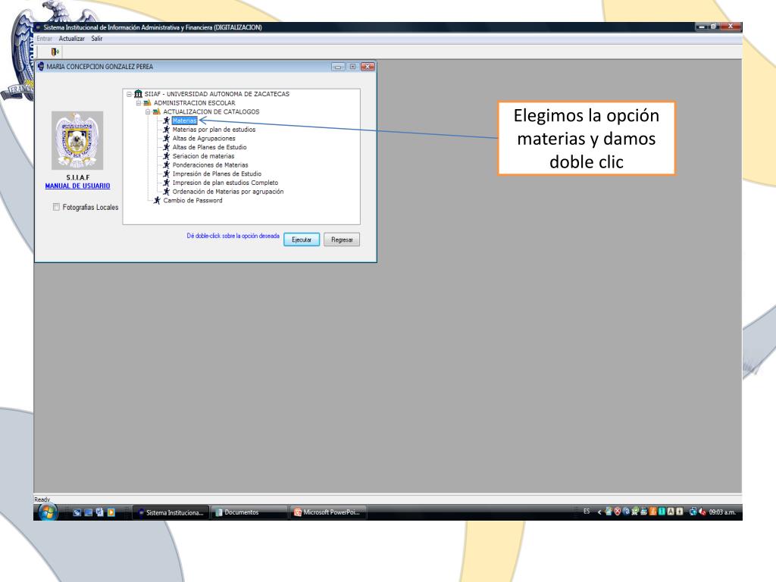Open the Actualizar menu
Screen dimensions: 776x582
click(x=72, y=39)
